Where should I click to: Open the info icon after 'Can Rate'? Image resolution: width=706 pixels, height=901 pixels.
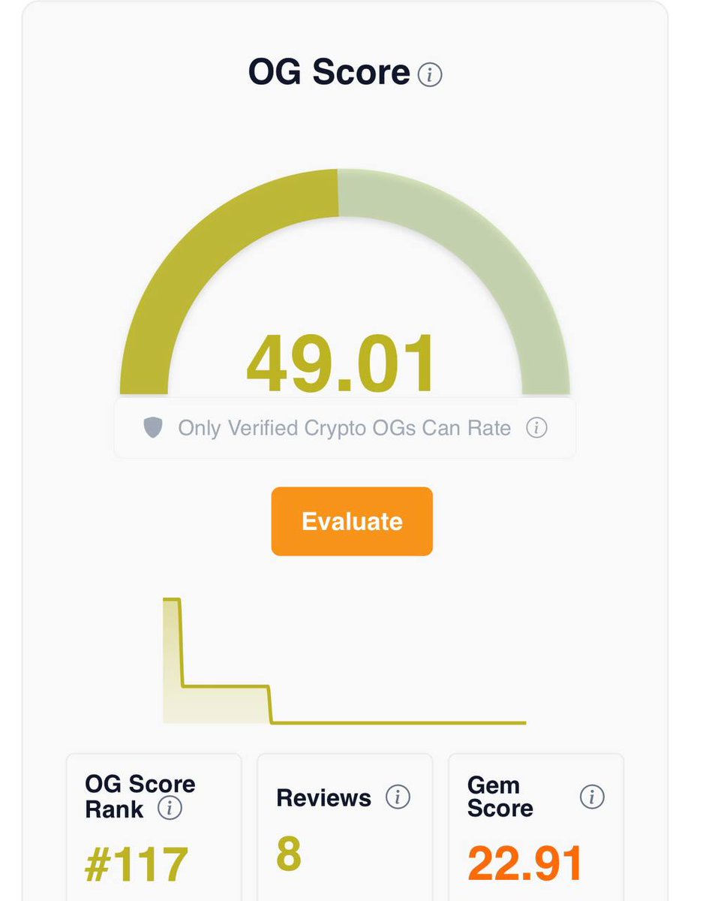[x=536, y=428]
